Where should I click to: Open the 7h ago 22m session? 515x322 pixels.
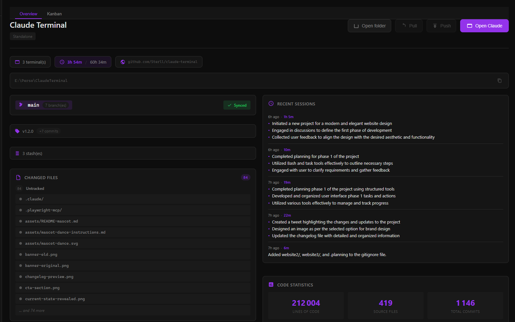386,225
